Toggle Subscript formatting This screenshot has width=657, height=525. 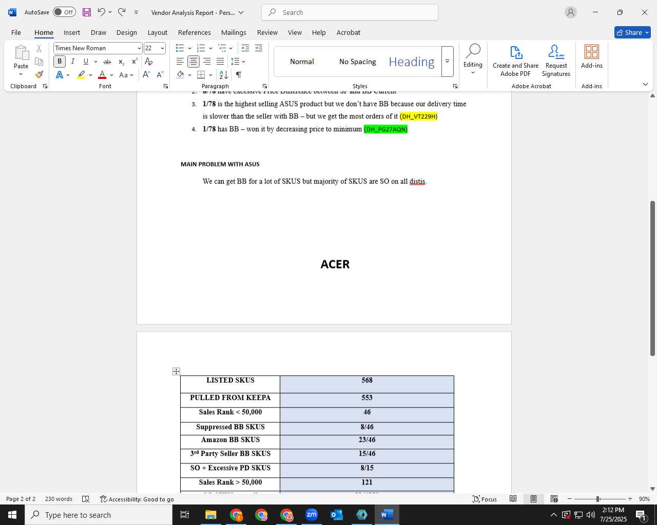[121, 62]
